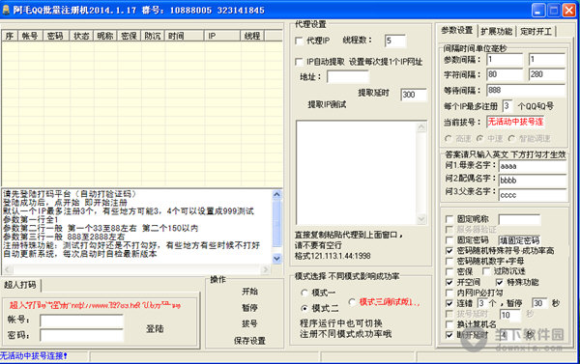Open the 定时开工 tab
The height and width of the screenshot is (364, 580).
536,32
